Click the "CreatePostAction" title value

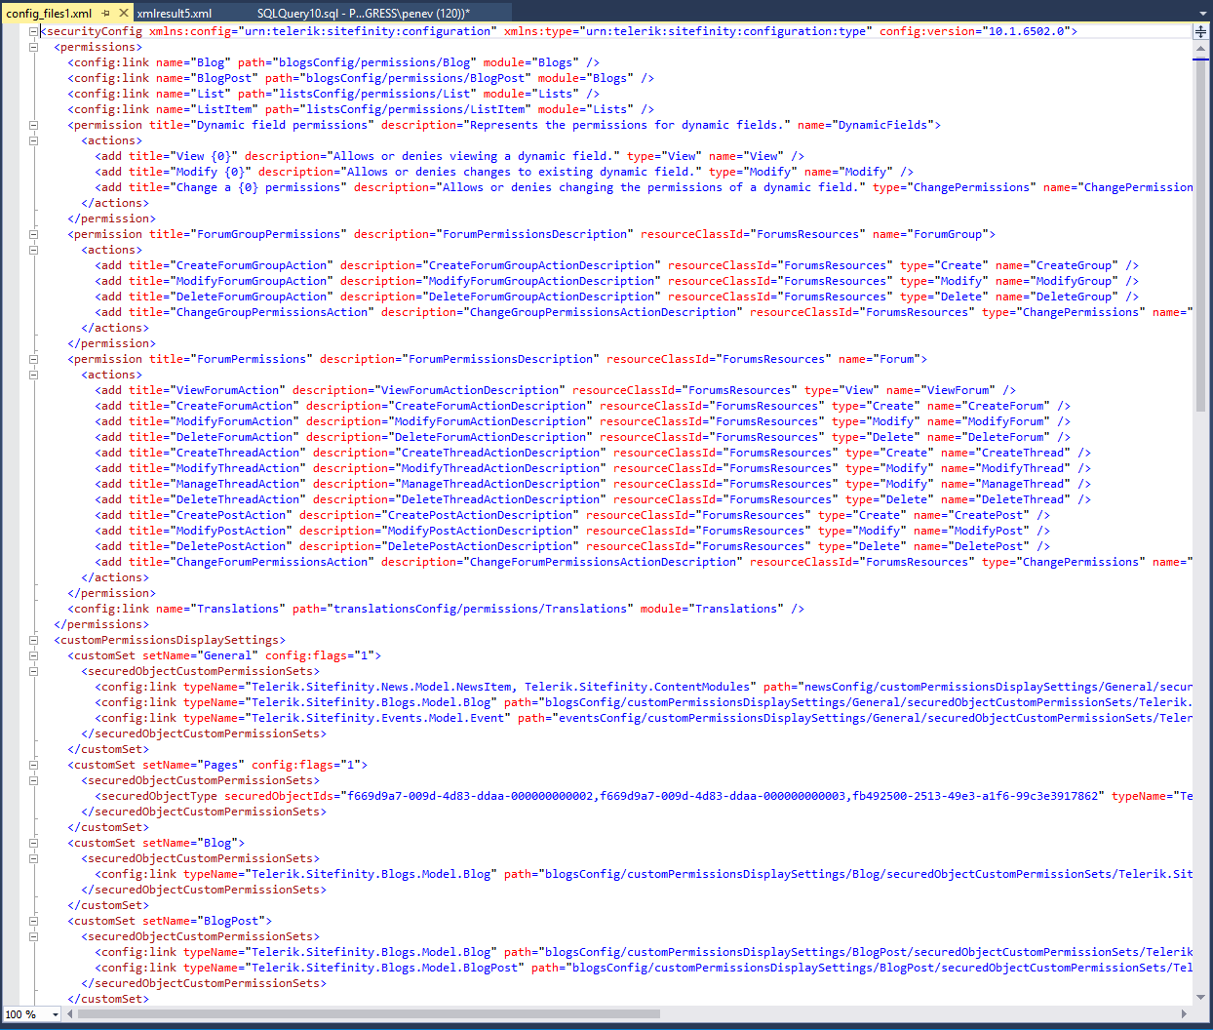coord(231,515)
